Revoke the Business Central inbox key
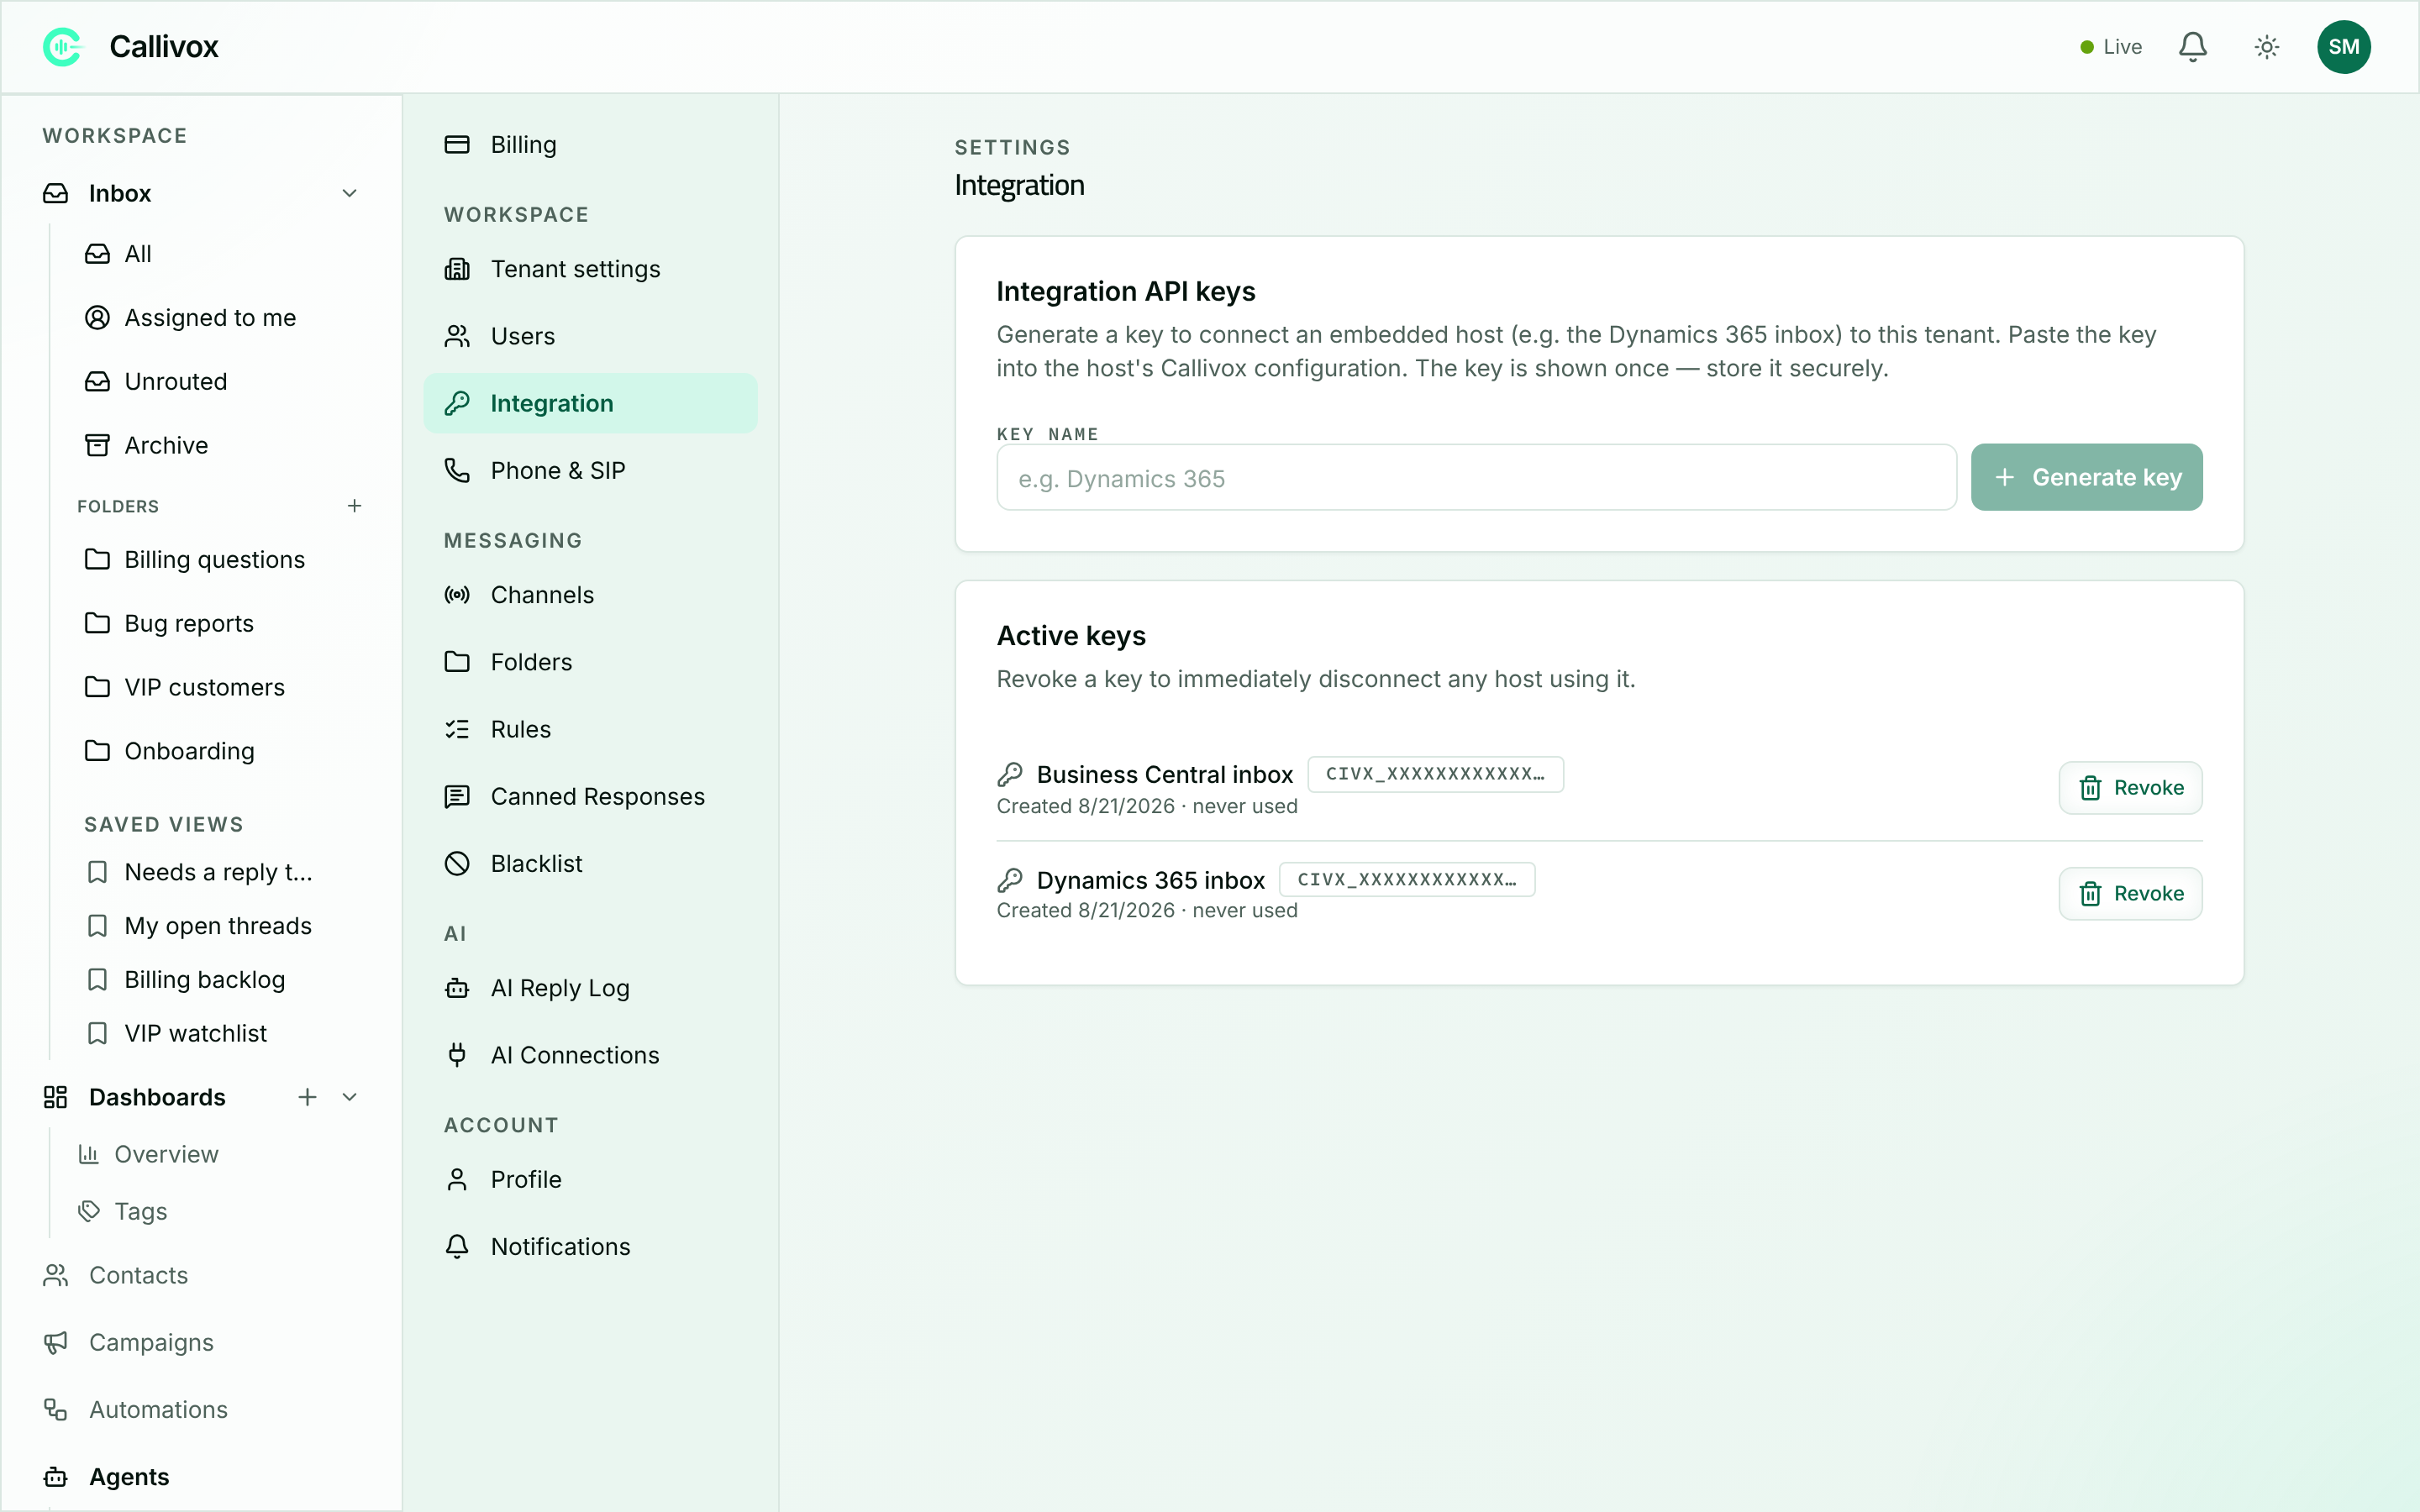The height and width of the screenshot is (1512, 2420). (2130, 788)
